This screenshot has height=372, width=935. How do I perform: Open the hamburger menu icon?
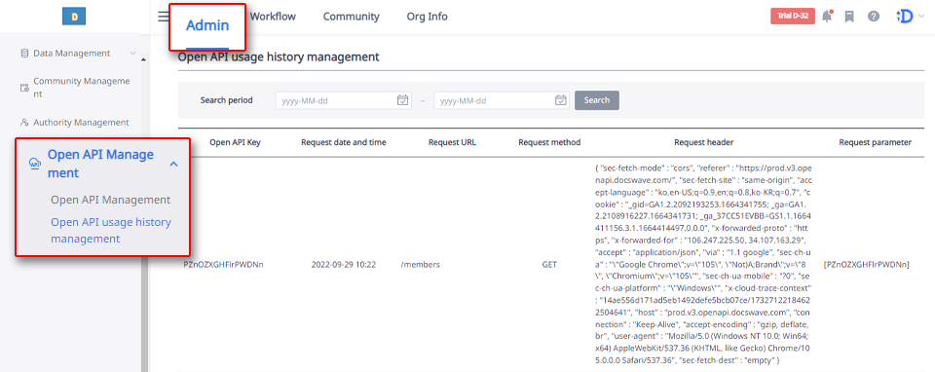164,17
